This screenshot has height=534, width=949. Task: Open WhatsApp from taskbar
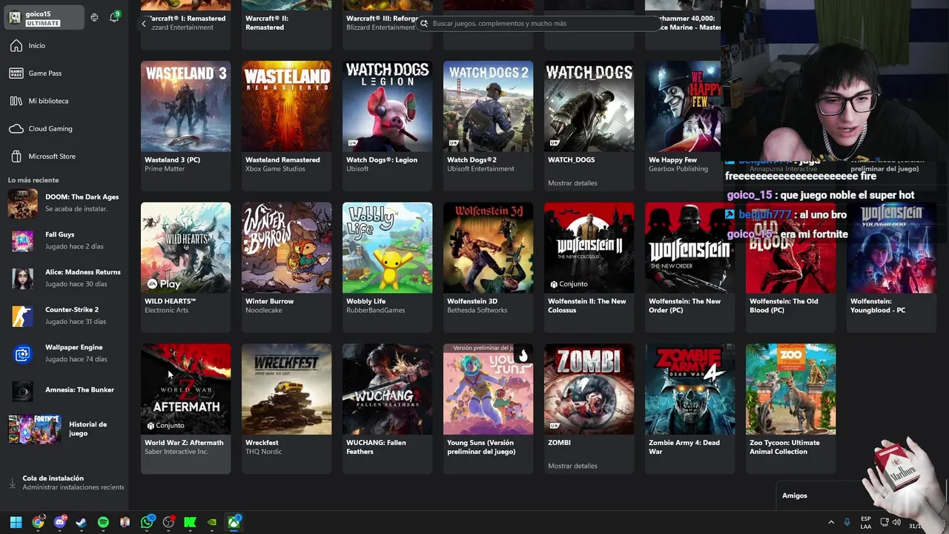[x=147, y=522]
